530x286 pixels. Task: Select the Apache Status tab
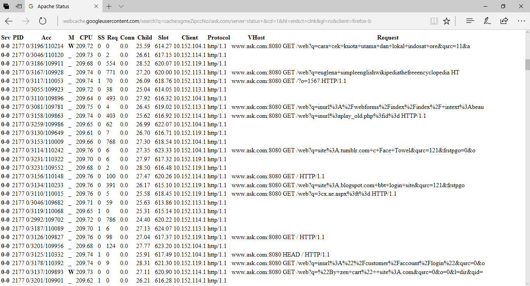(64, 6)
